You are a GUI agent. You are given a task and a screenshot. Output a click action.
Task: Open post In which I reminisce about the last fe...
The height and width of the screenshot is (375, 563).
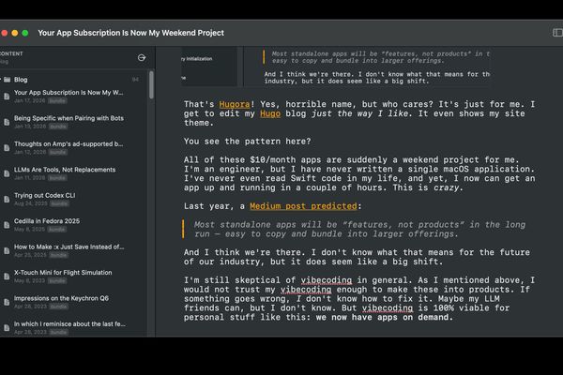pyautogui.click(x=69, y=324)
